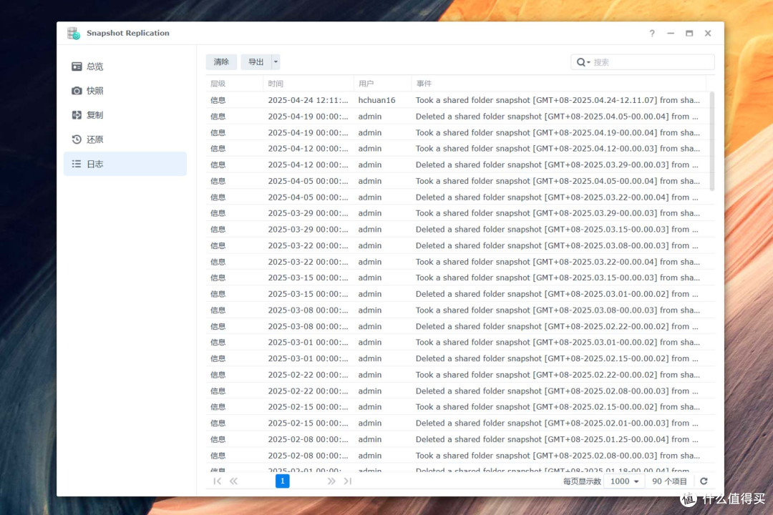773x515 pixels.
Task: Select 'Deleted a shared folder snapshot [GMT+08-2025.03.29-00.00.03]' row
Action: [x=460, y=165]
